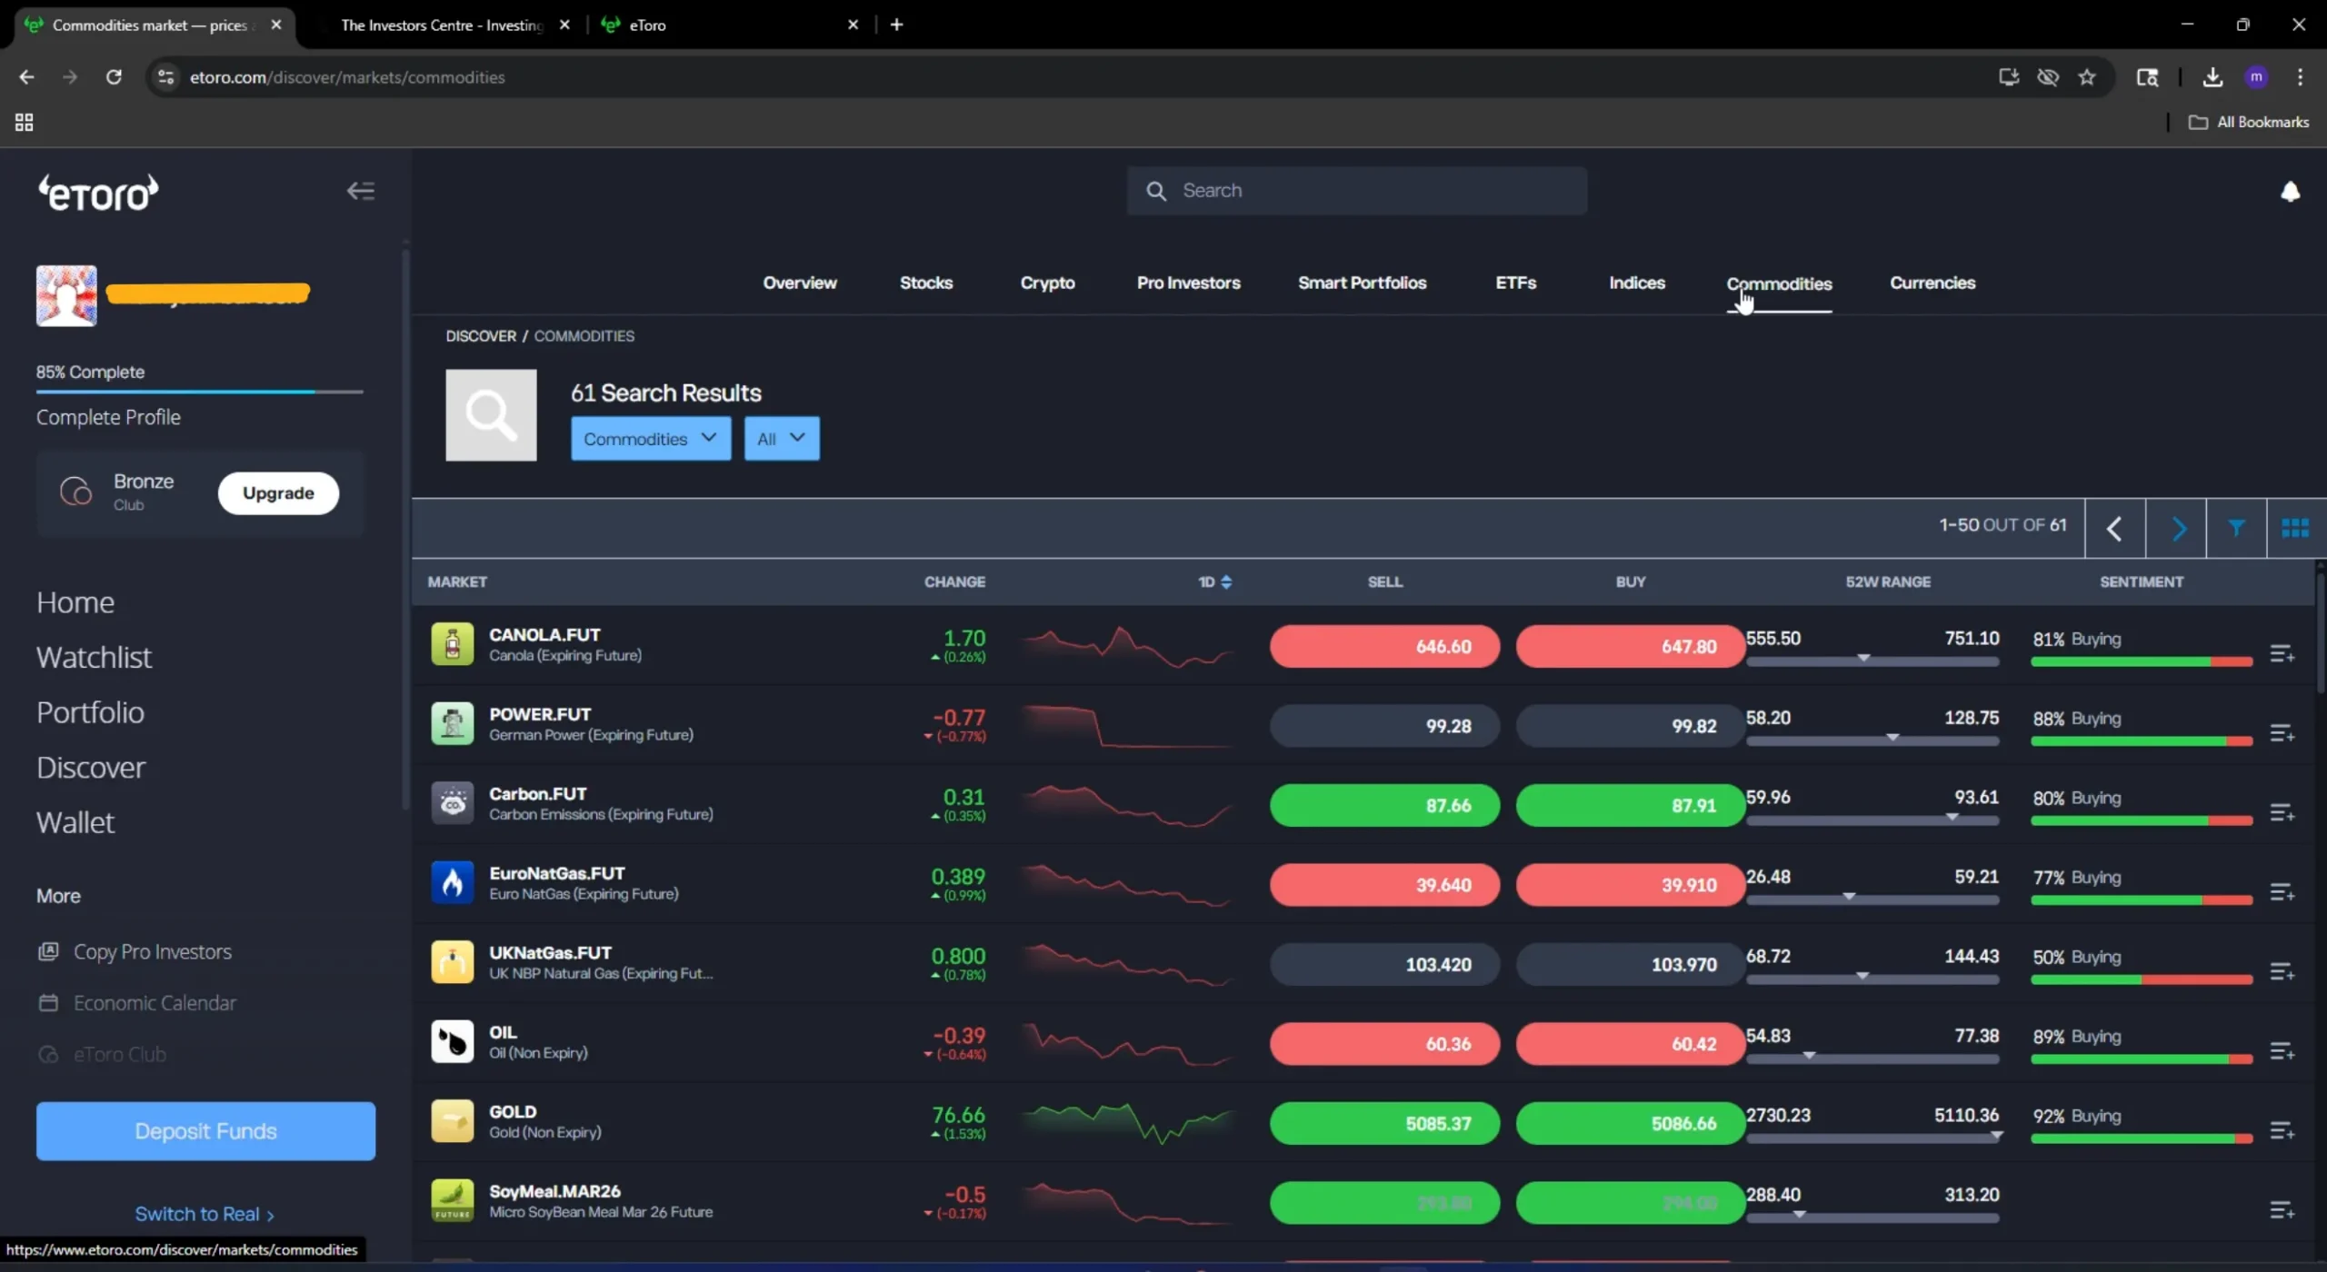Screen dimensions: 2327x1272
Task: Click the Search input field
Action: (1357, 191)
